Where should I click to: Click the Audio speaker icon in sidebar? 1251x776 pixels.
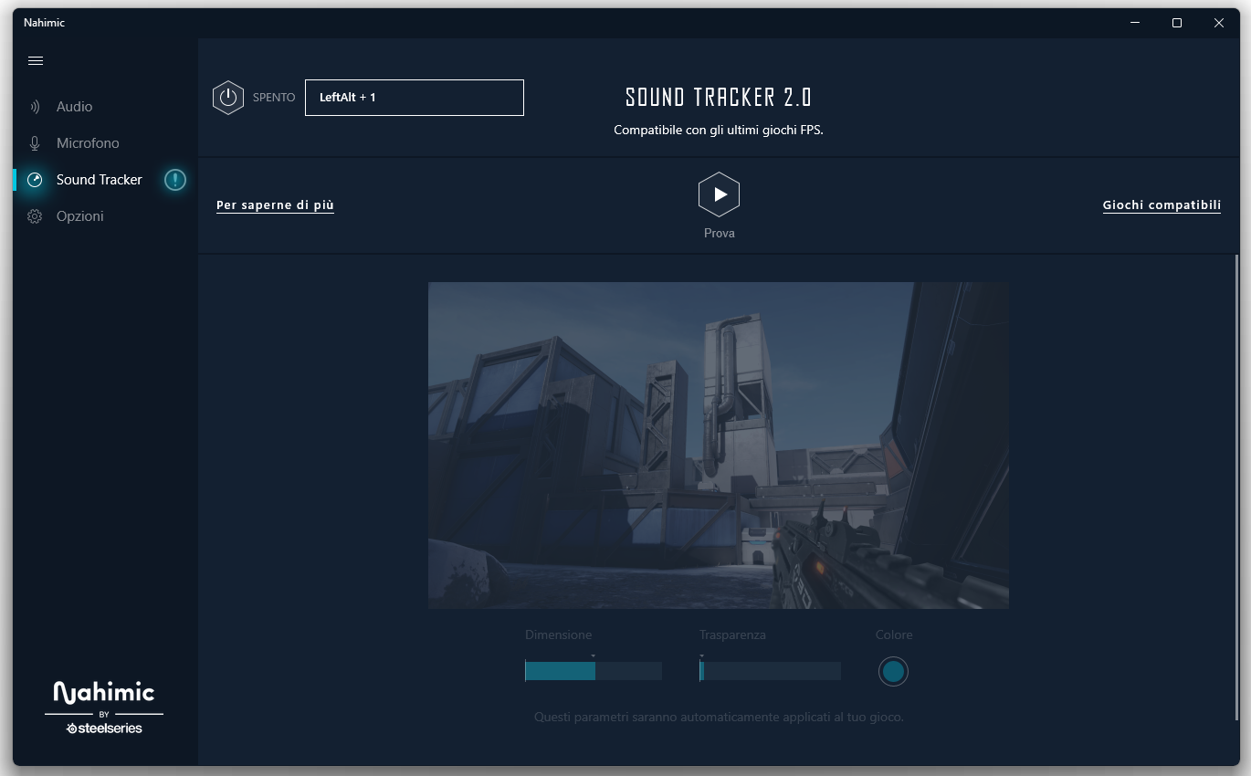tap(35, 107)
